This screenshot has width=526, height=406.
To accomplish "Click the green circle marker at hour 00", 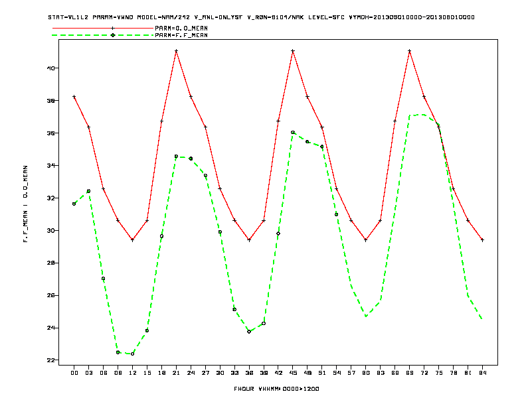I will click(x=74, y=204).
